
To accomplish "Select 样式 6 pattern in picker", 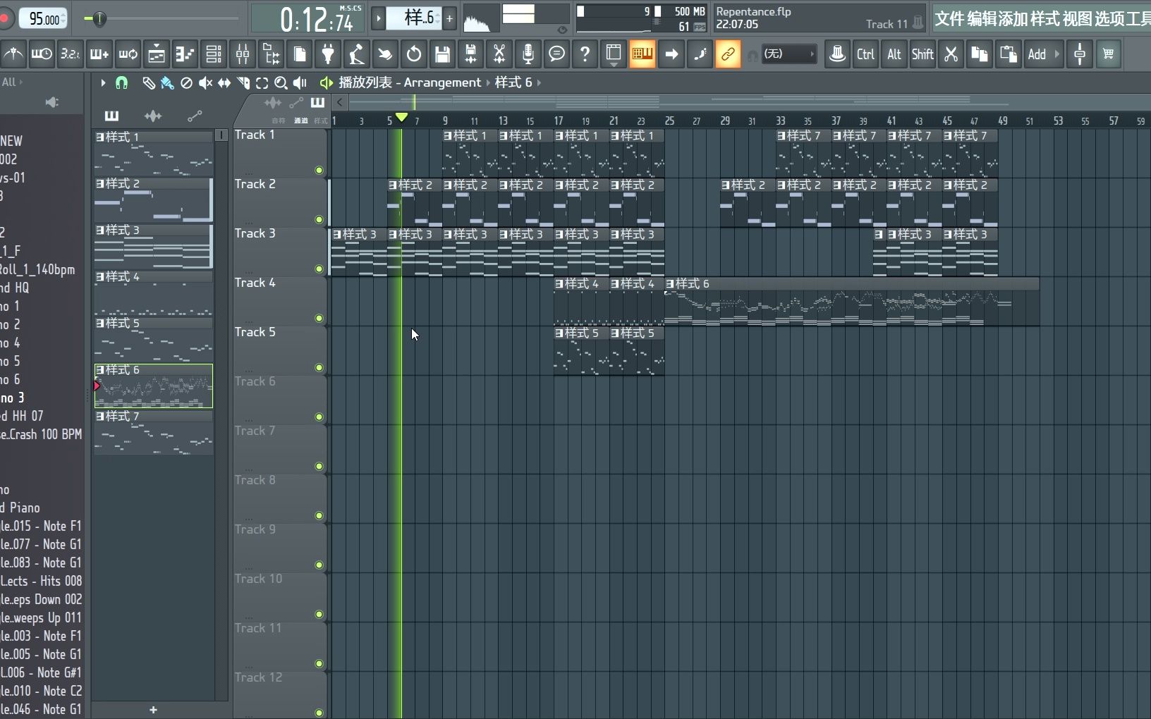I will tap(154, 386).
